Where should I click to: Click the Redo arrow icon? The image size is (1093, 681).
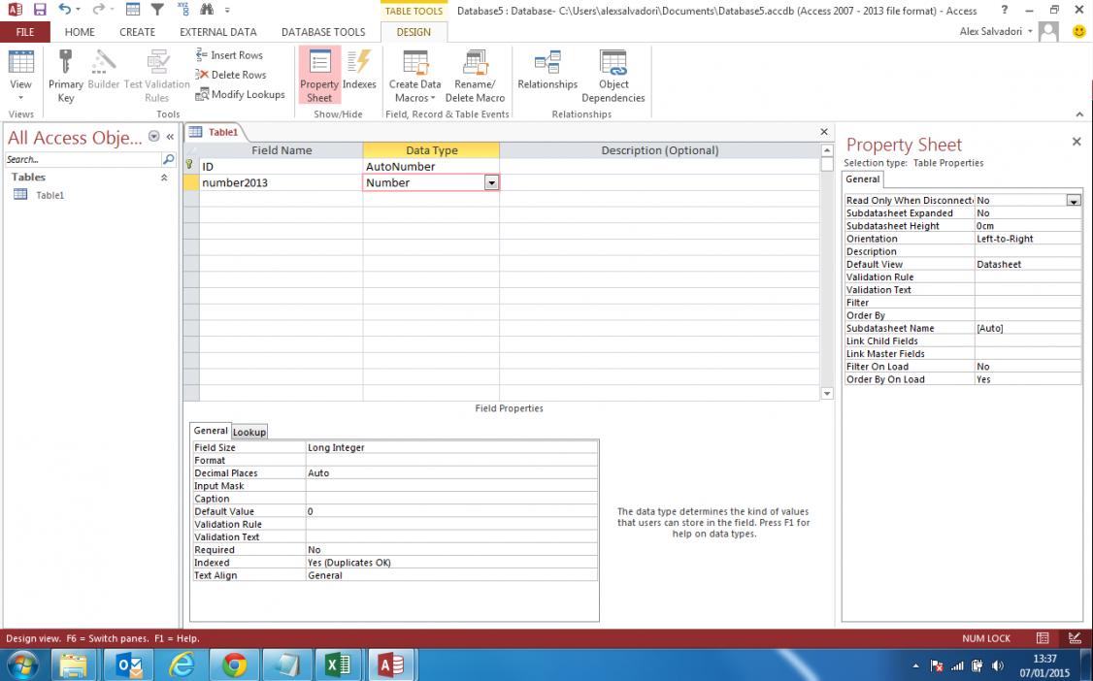tap(99, 10)
